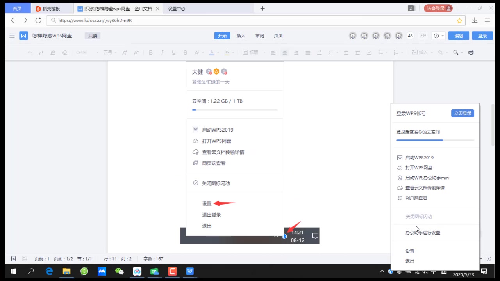Increase font size with A+ icon
This screenshot has height=281, width=500.
coord(125,52)
